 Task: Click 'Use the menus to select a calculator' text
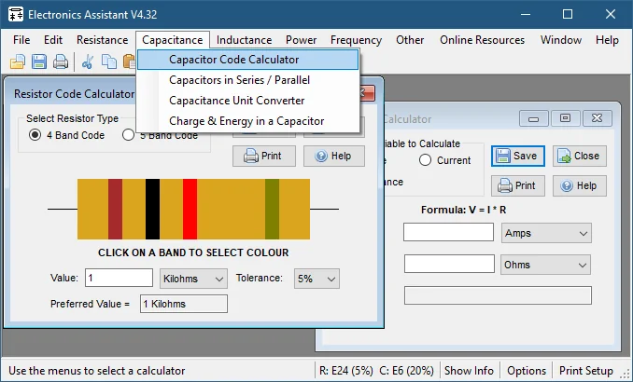click(97, 371)
